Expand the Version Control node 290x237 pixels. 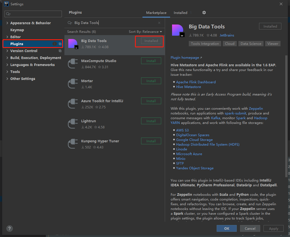[7, 51]
